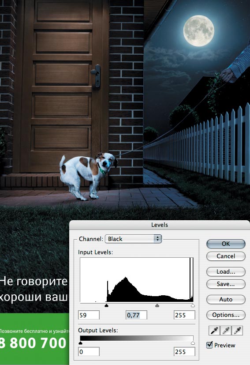Open the Channel dropdown showing Black

pyautogui.click(x=133, y=239)
